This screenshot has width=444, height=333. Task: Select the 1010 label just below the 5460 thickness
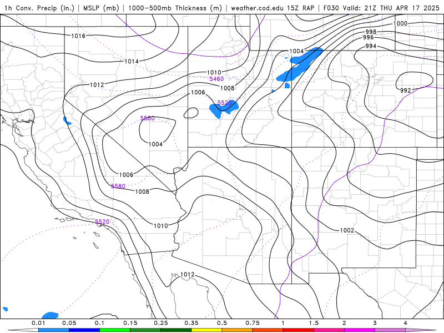(214, 73)
